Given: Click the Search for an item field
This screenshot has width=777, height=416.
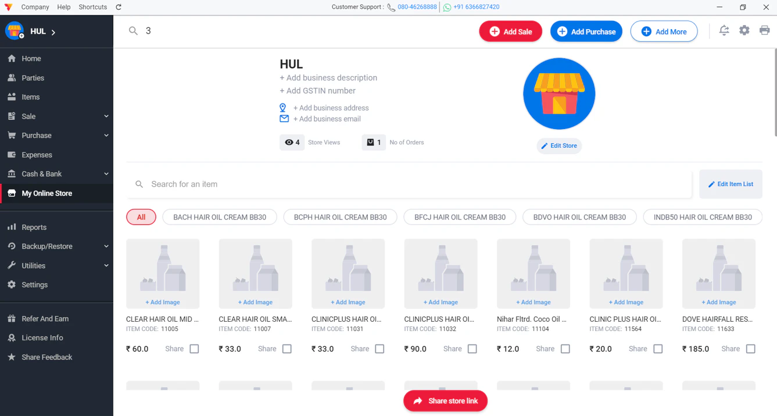Looking at the screenshot, I should coord(409,184).
